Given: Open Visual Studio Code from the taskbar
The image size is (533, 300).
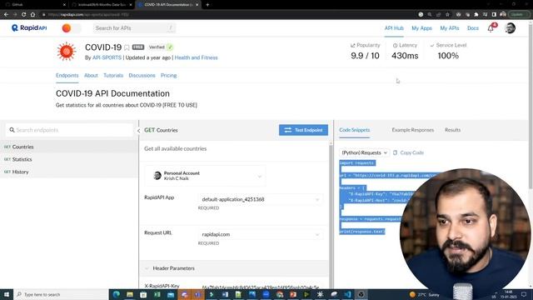Looking at the screenshot, I should (x=347, y=294).
